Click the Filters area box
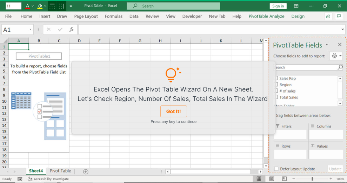Image resolution: width=347 pixels, height=183 pixels. [291, 134]
